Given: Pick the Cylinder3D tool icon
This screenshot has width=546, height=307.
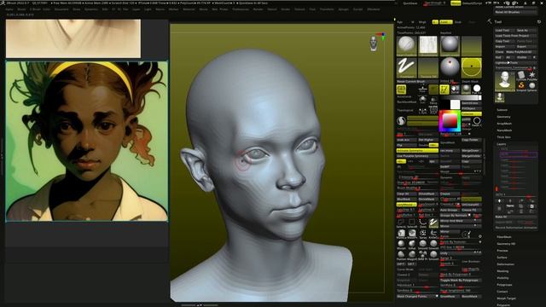Looking at the screenshot, I should click(521, 76).
